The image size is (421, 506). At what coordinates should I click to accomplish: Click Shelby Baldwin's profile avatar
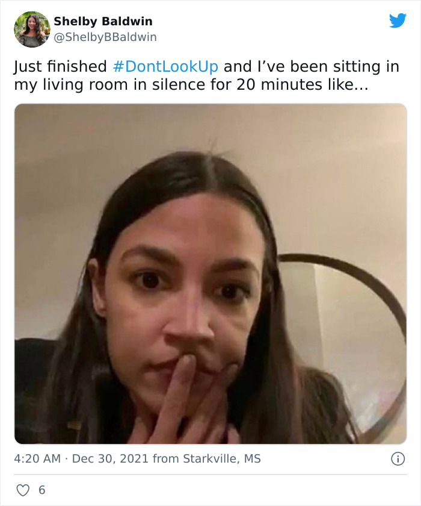31,27
